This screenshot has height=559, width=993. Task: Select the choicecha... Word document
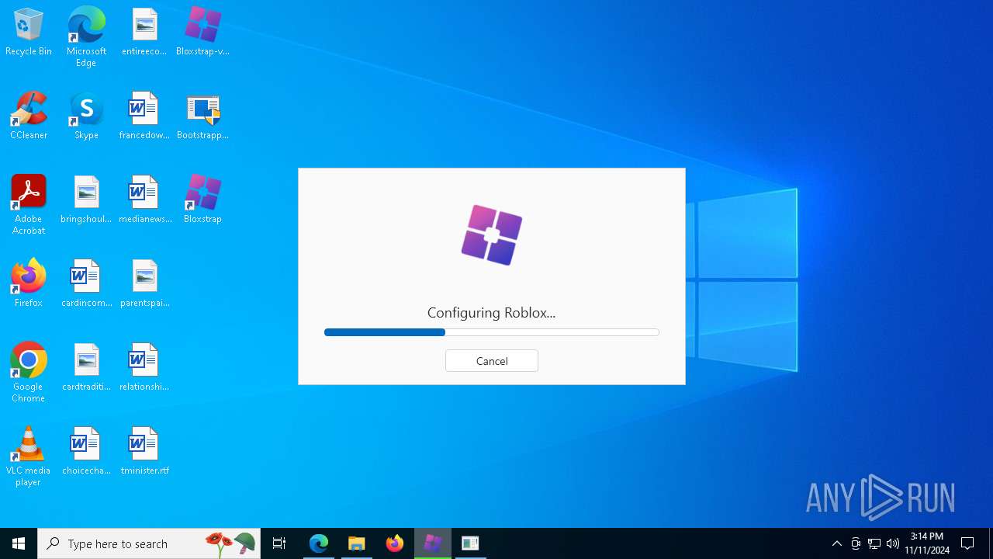pos(86,451)
